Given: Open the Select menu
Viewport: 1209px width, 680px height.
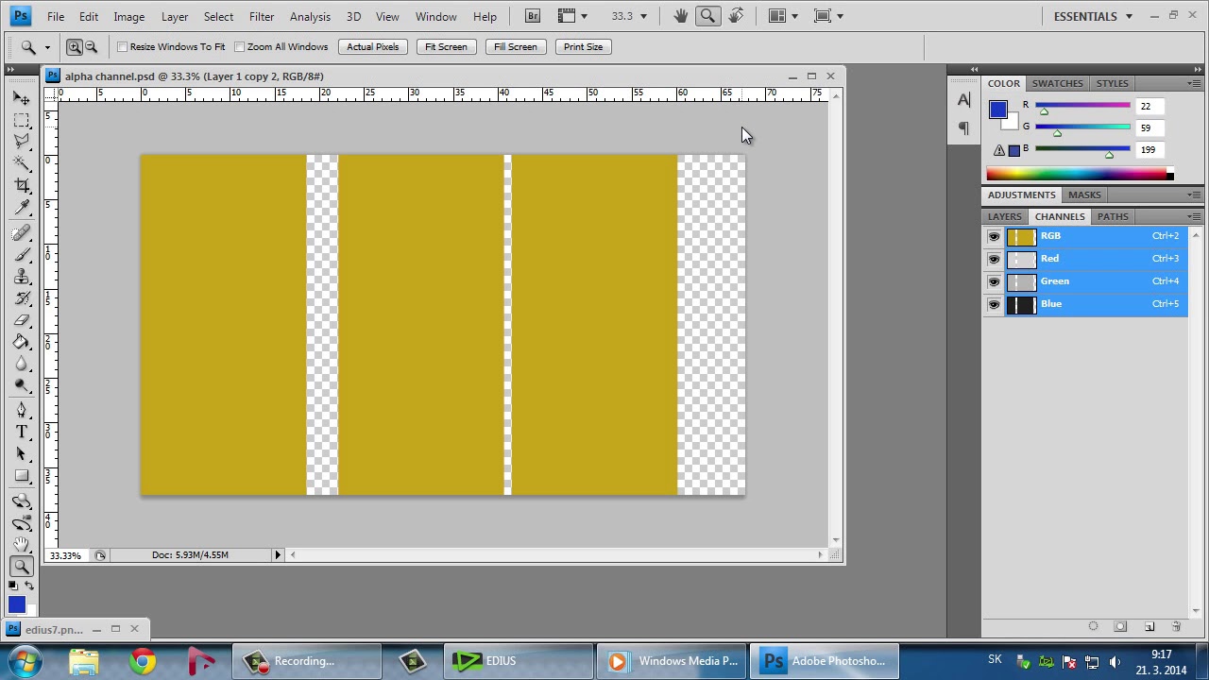Looking at the screenshot, I should point(218,16).
